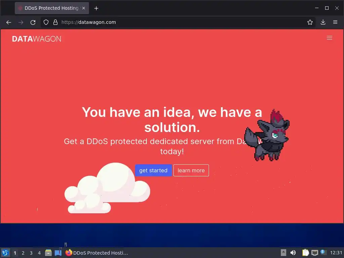The width and height of the screenshot is (344, 258).
Task: Open the site hamburger navigation menu
Action: pyautogui.click(x=329, y=38)
